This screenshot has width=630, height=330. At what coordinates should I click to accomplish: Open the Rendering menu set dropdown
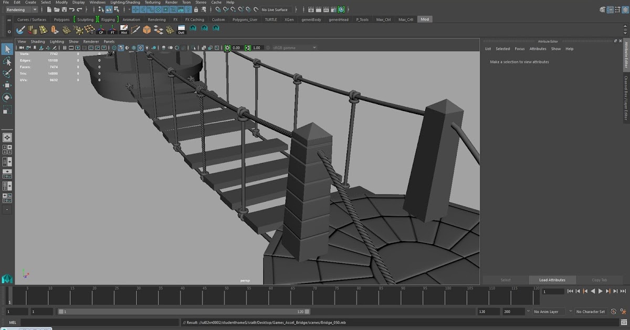(x=21, y=9)
